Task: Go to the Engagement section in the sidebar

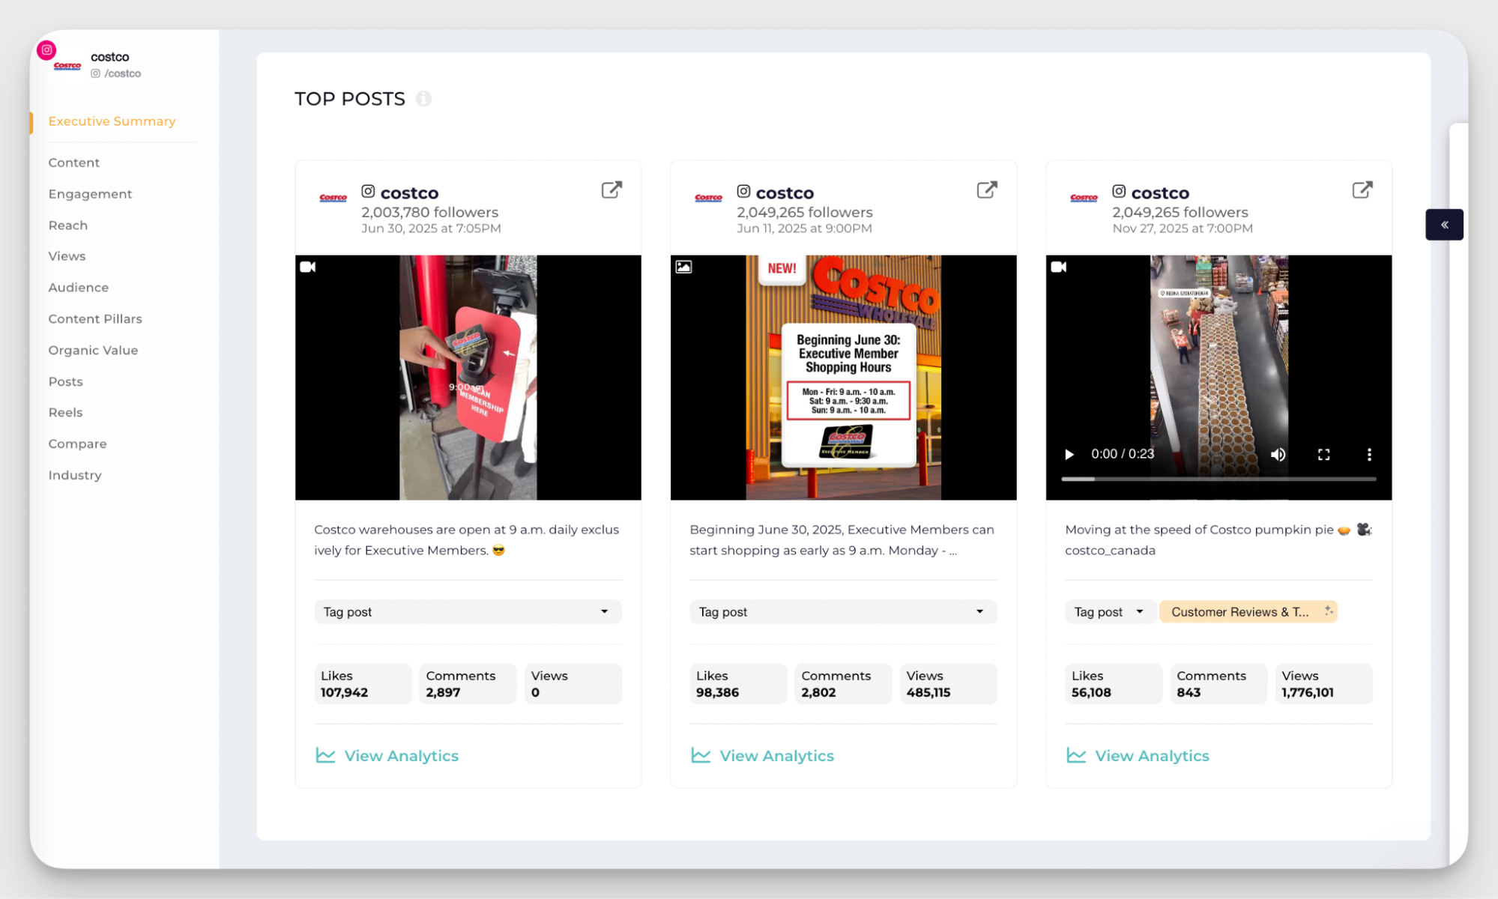Action: point(90,194)
